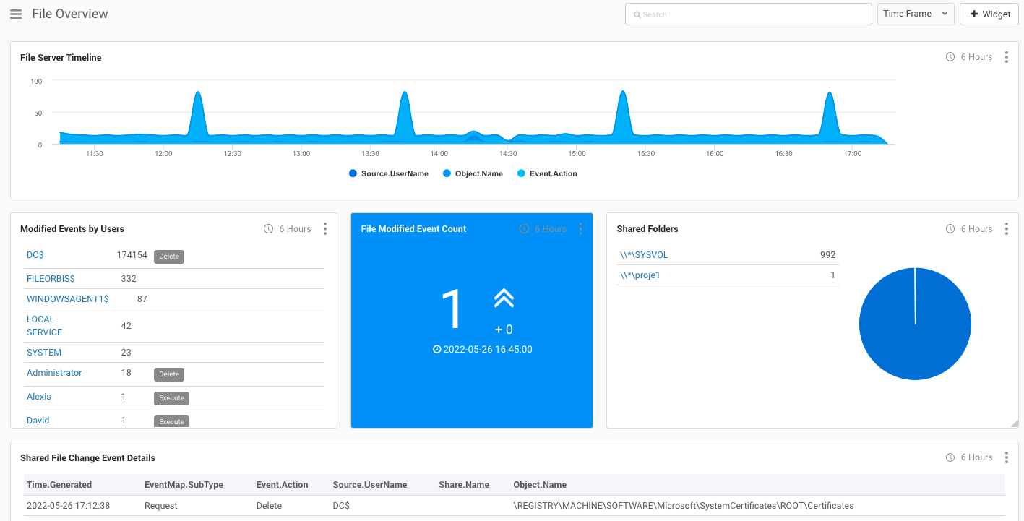Sort by Source.UserName column header
Image resolution: width=1024 pixels, height=521 pixels.
tap(370, 485)
